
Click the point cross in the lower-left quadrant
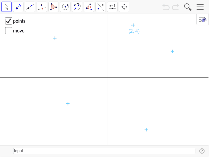coord(68,104)
